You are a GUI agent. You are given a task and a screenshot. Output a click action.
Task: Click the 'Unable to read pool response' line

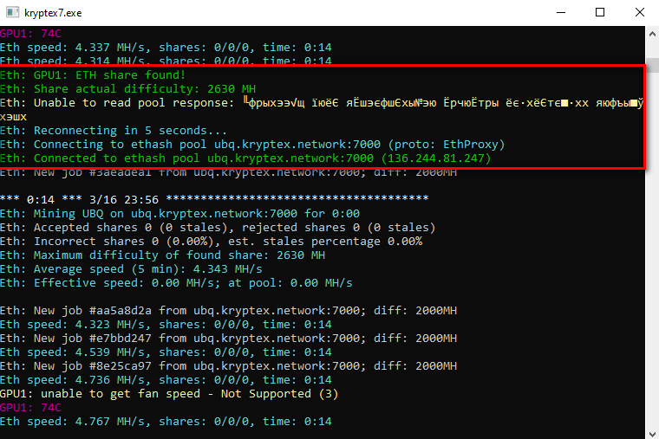click(322, 103)
